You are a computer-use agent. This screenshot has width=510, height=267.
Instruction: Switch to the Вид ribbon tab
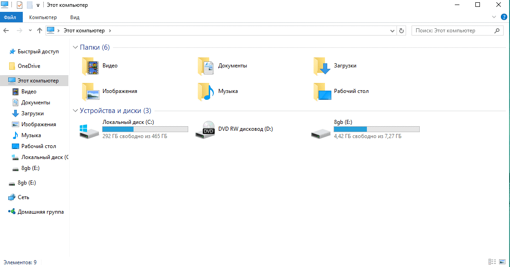[x=75, y=17]
